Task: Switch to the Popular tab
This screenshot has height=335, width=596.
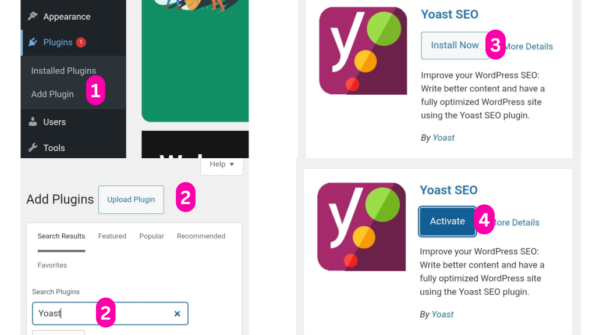Action: [151, 236]
